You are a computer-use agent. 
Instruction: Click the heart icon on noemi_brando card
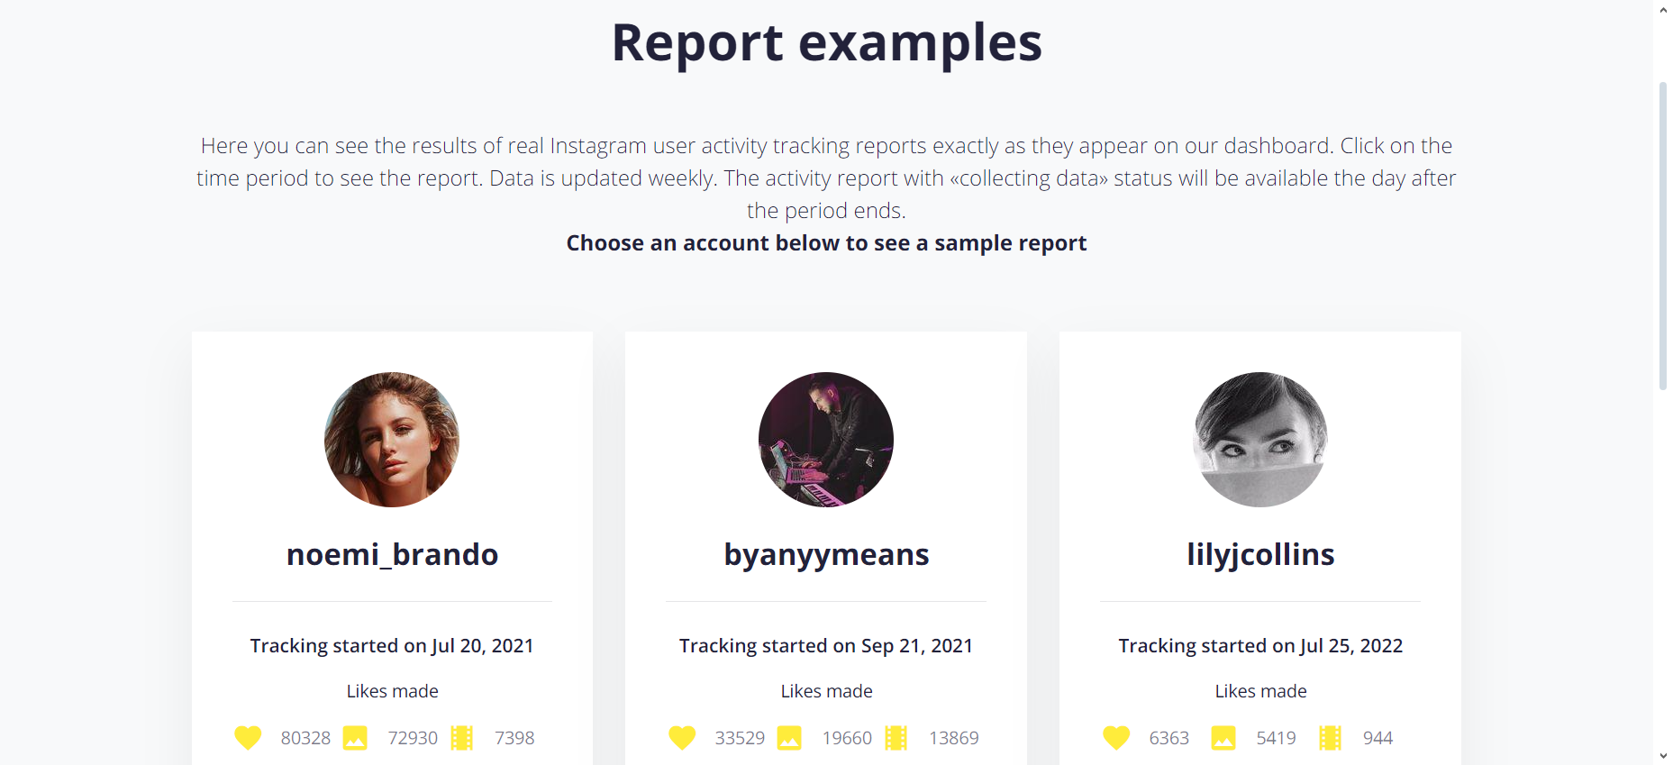click(248, 738)
